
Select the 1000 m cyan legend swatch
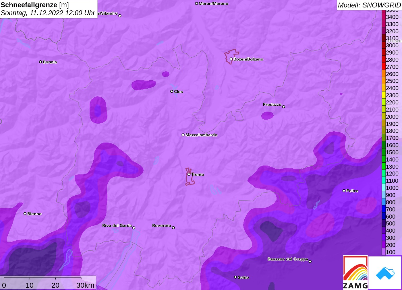point(384,188)
